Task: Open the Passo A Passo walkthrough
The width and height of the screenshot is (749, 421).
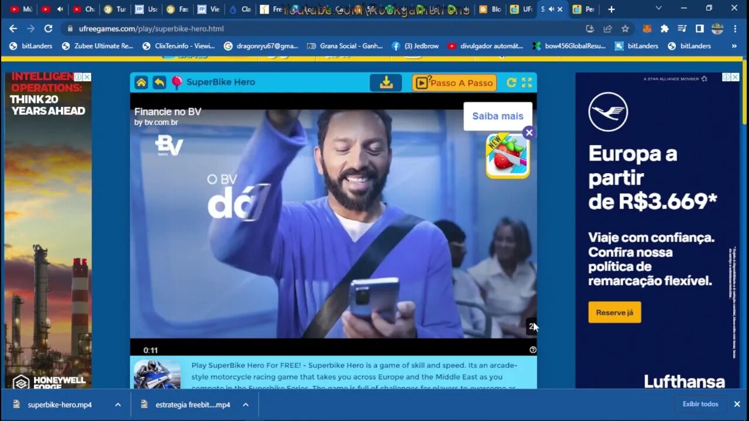Action: click(x=454, y=82)
